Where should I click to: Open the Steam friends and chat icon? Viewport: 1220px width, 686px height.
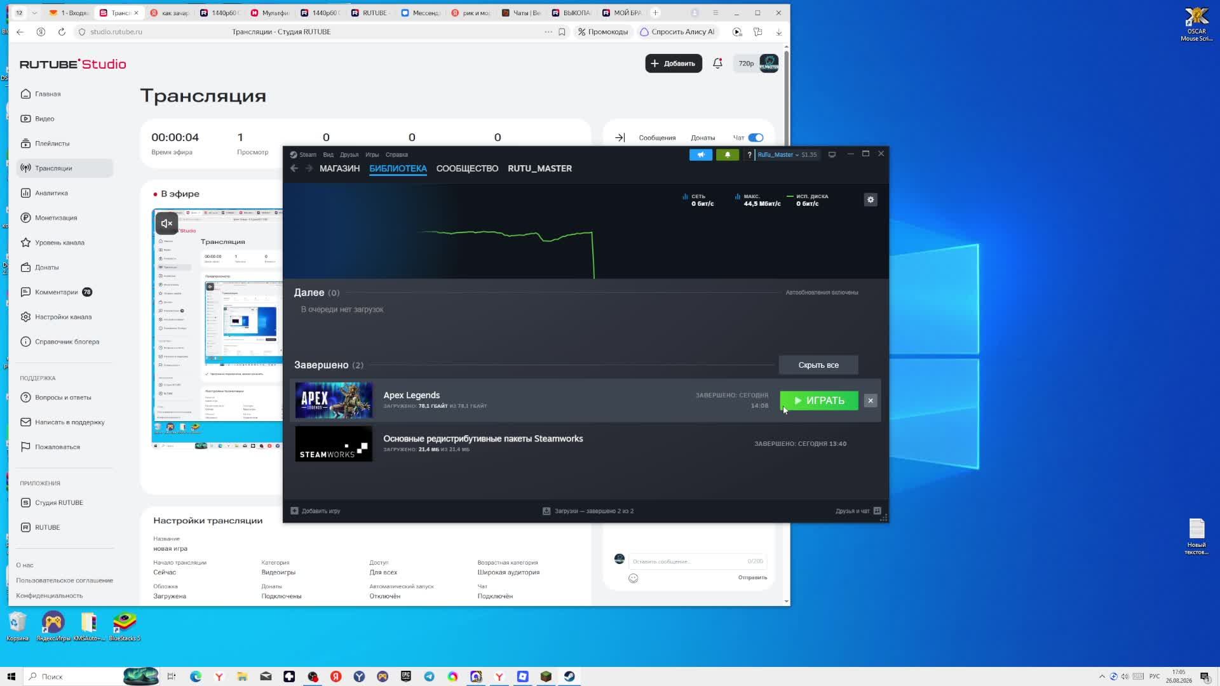coord(878,511)
